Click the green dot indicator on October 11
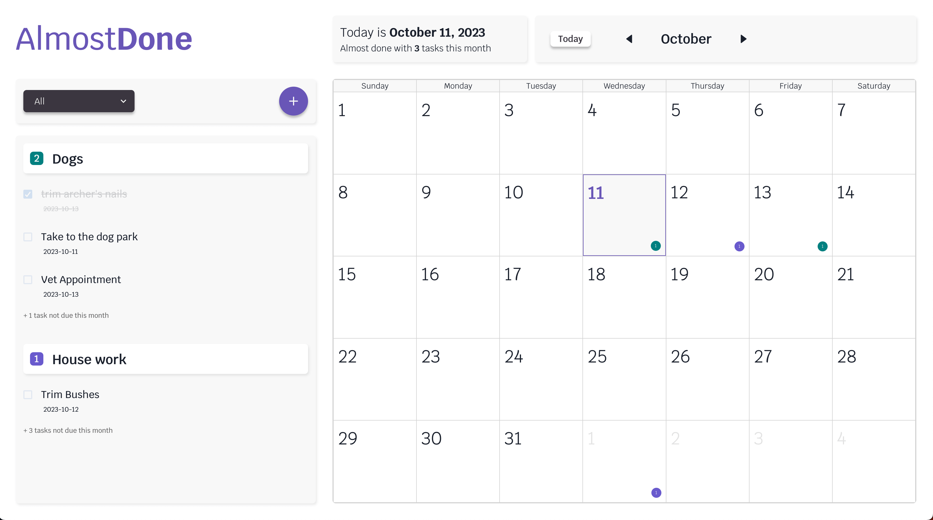933x520 pixels. [x=656, y=246]
